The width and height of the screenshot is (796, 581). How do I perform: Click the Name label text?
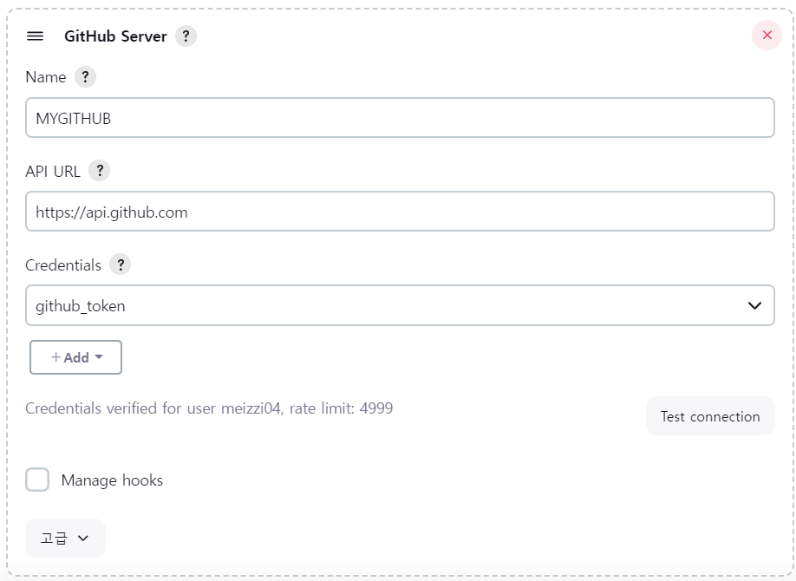46,77
